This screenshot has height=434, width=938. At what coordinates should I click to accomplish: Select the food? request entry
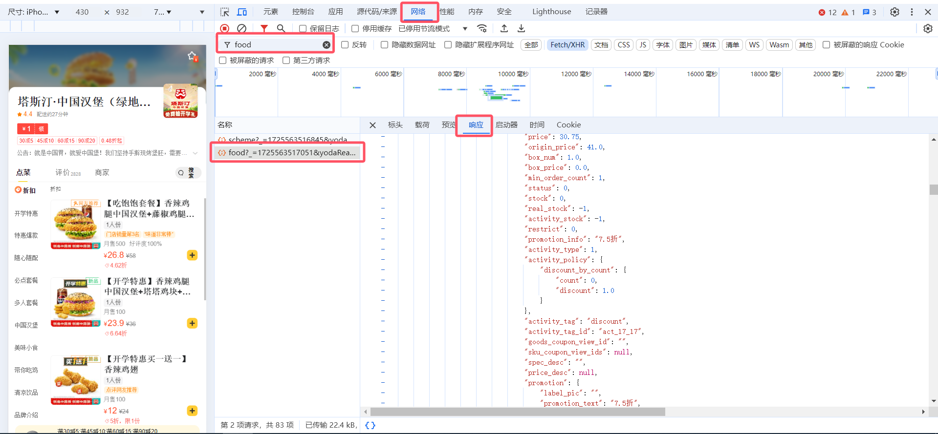click(x=288, y=153)
